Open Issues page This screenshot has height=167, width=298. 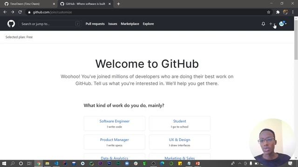[x=113, y=24]
